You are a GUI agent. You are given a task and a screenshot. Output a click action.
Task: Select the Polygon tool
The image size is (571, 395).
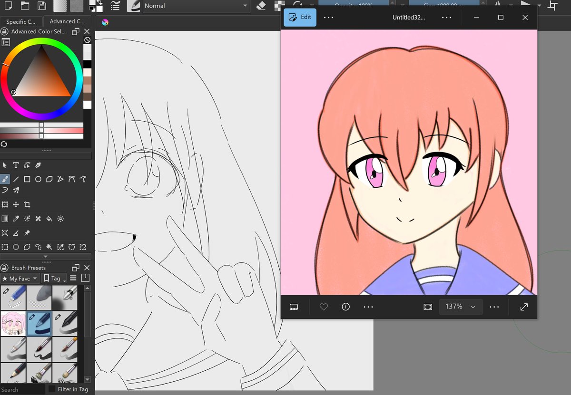pyautogui.click(x=49, y=179)
